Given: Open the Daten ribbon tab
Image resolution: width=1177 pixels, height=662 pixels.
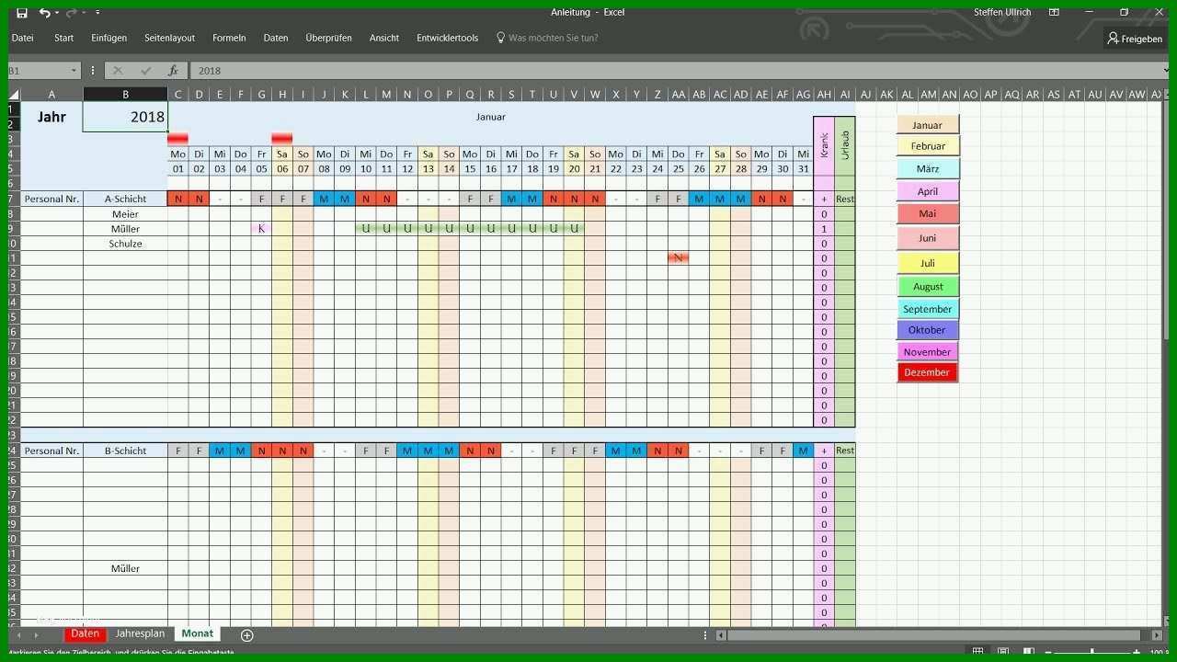Looking at the screenshot, I should point(276,38).
